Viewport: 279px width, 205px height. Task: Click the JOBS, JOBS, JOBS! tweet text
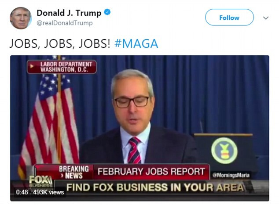pos(60,43)
